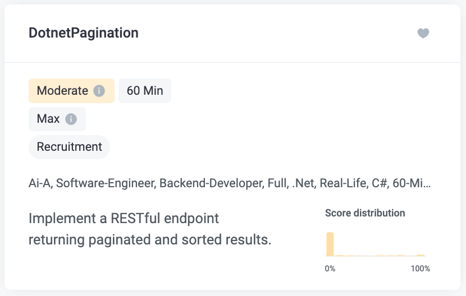Image resolution: width=466 pixels, height=296 pixels.
Task: Select the 60 Min duration badge
Action: point(145,91)
